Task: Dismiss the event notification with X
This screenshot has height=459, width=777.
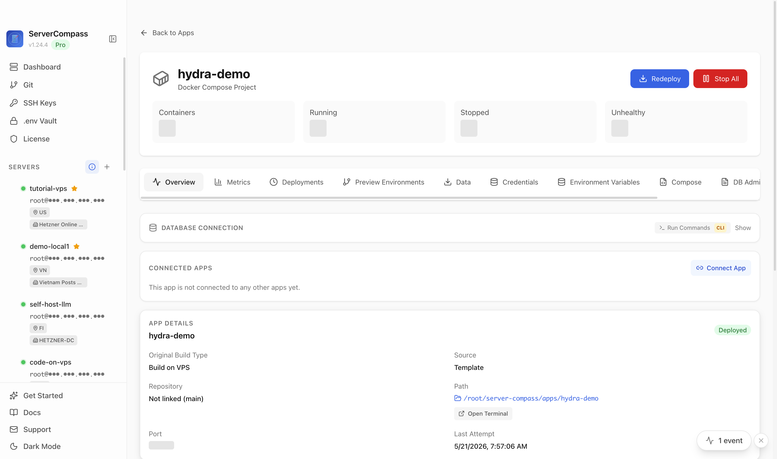Action: click(761, 440)
